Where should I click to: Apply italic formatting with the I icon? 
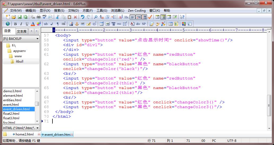coord(21,24)
